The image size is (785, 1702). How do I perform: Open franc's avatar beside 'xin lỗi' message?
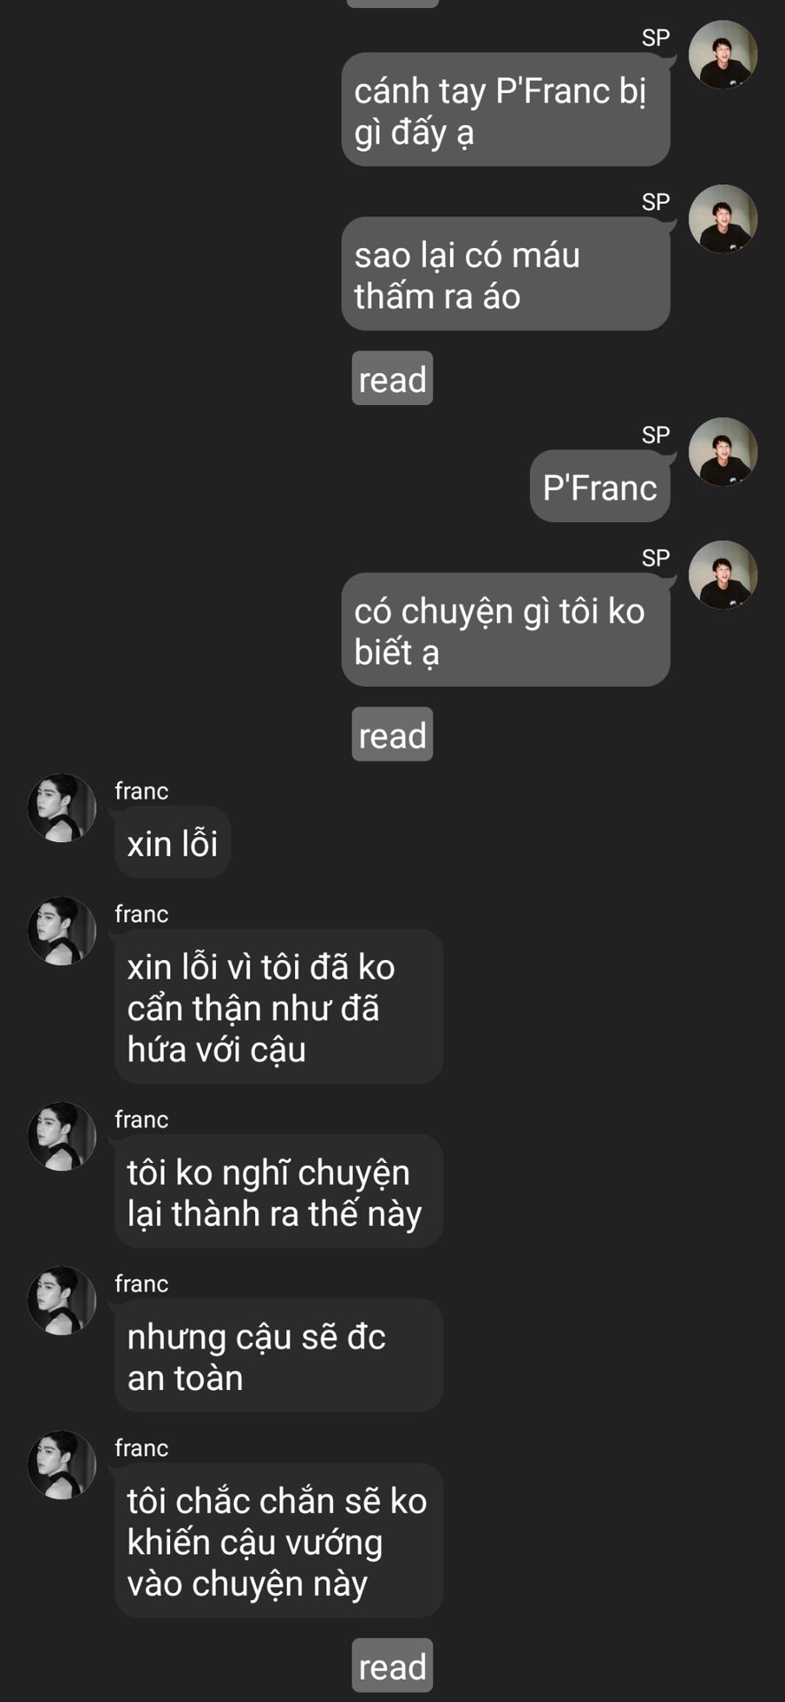62,808
